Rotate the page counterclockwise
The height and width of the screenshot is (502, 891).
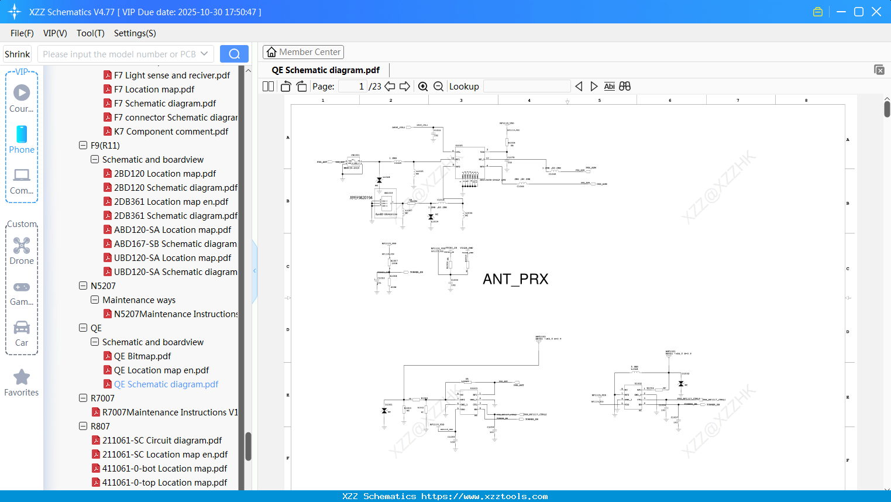286,87
